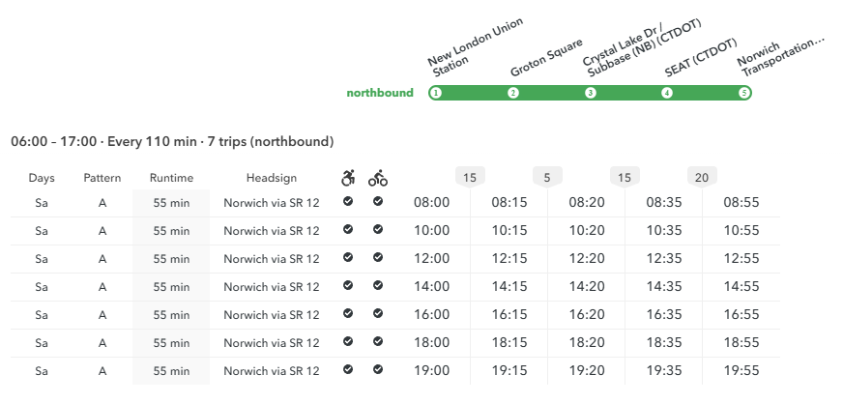The height and width of the screenshot is (404, 843).
Task: Click the 16:35 SEAT arrival time cell
Action: click(x=664, y=315)
